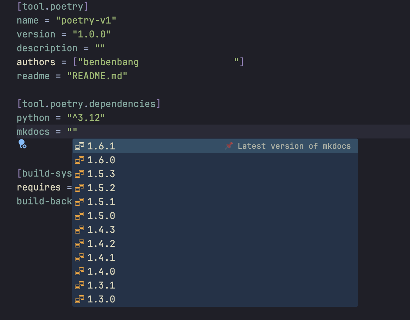The width and height of the screenshot is (410, 320).
Task: Click the package icon beside 1.4.2
Action: (x=79, y=243)
